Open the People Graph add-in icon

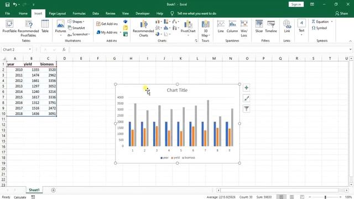point(126,34)
